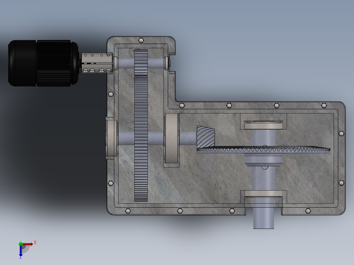
Task: Select the red X axis of the triad
Action: (x=28, y=244)
